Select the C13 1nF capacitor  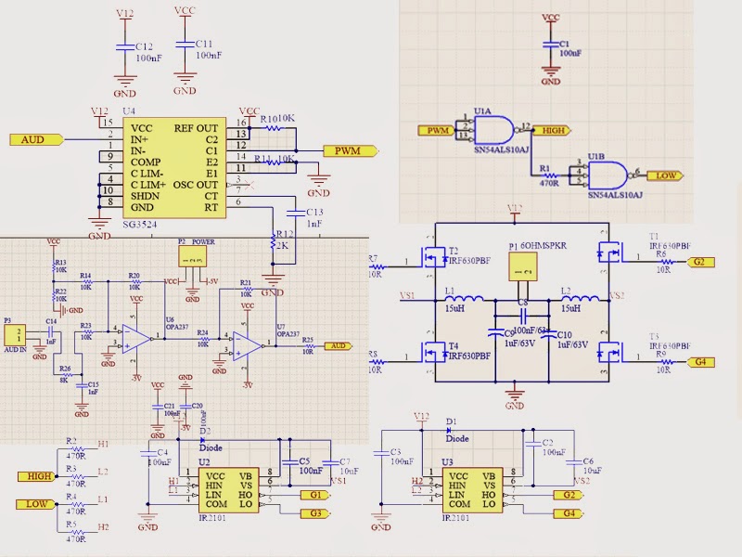pyautogui.click(x=297, y=214)
